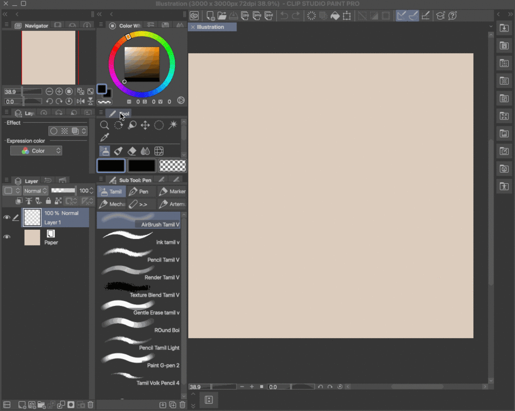Select the Eyedropper tool
This screenshot has width=515, height=411.
(x=105, y=138)
